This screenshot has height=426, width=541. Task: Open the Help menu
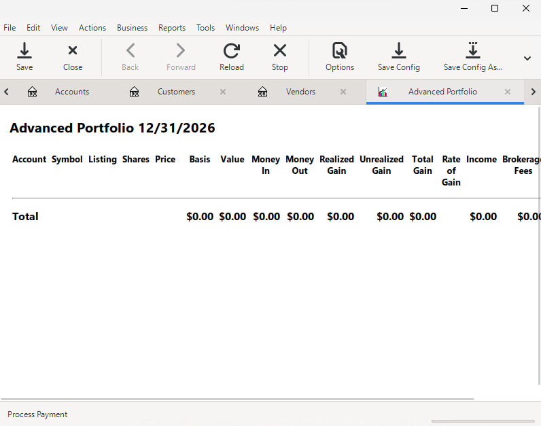(278, 28)
